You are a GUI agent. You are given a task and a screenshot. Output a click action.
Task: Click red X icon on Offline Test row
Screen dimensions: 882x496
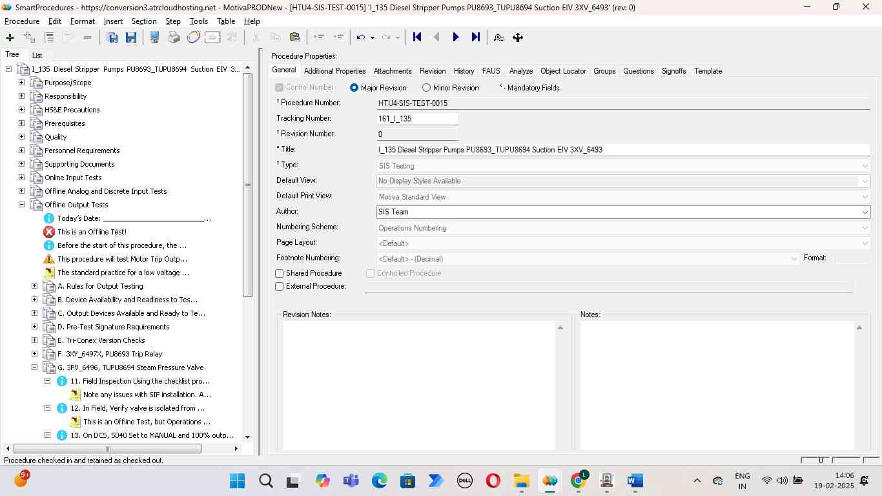point(49,232)
